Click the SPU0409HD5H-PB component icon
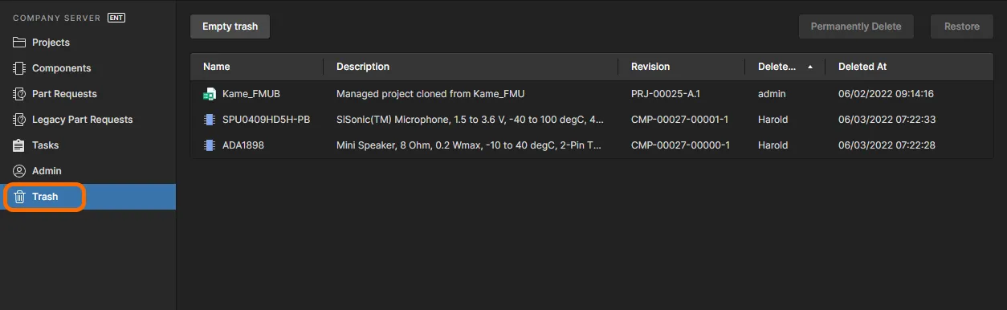Viewport: 1007px width, 310px height. point(210,120)
